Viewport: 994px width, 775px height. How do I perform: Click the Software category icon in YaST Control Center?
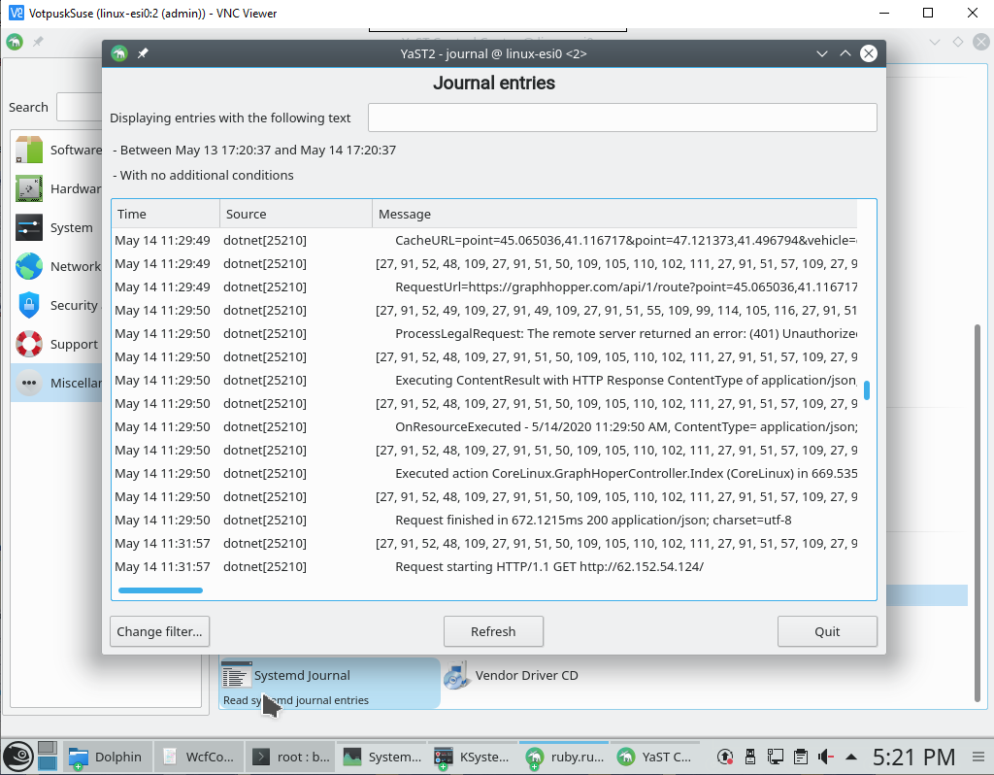(x=29, y=150)
